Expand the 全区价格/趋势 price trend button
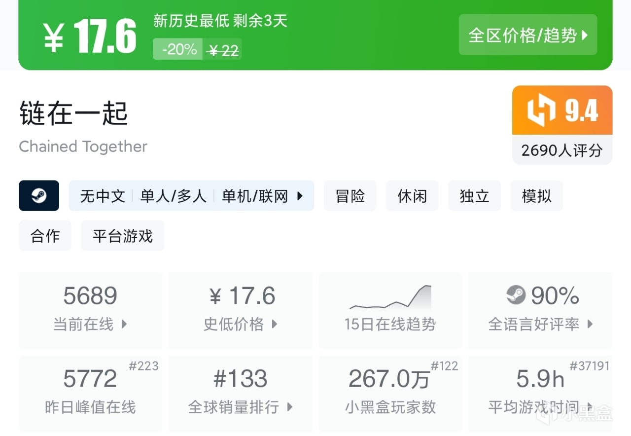631x436 pixels. (527, 35)
